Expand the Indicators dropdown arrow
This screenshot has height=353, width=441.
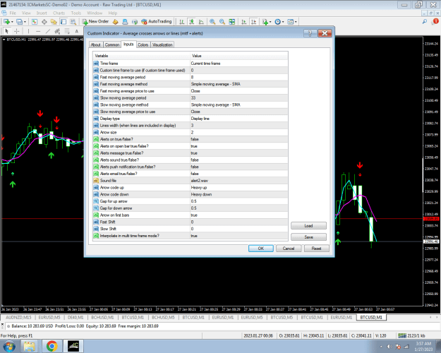270,22
